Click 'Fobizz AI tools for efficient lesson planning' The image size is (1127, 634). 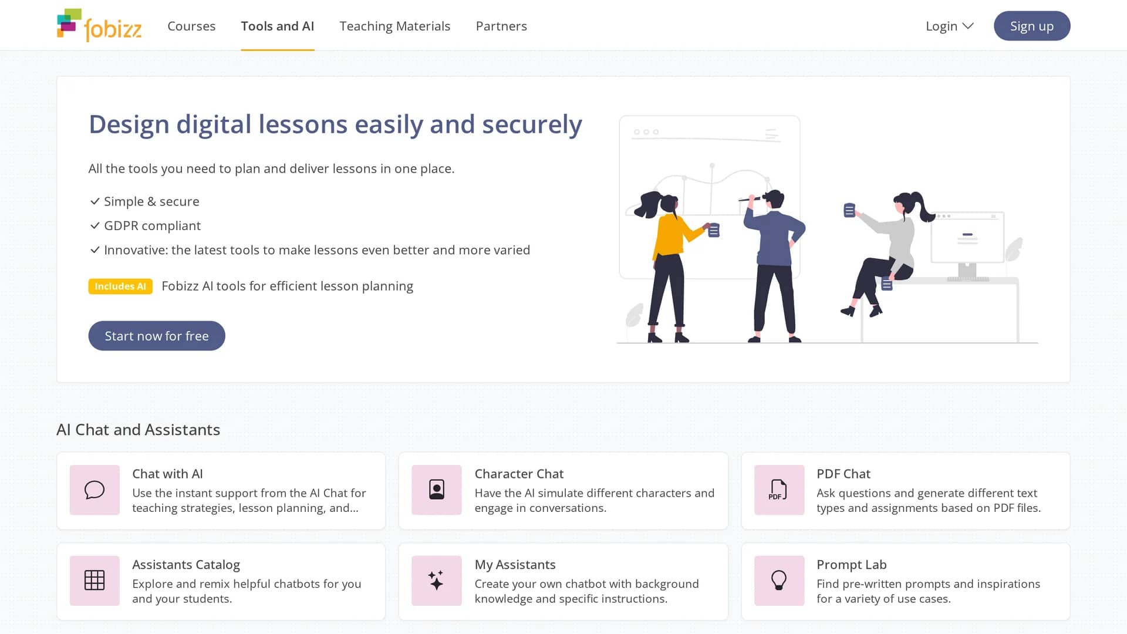click(x=288, y=286)
